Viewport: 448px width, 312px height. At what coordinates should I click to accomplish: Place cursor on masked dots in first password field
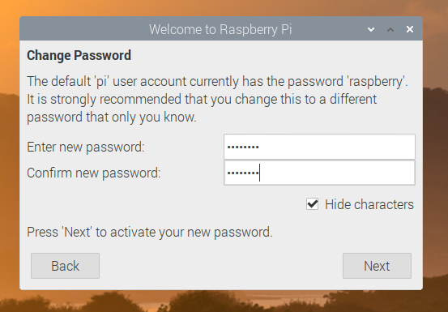[x=243, y=147]
